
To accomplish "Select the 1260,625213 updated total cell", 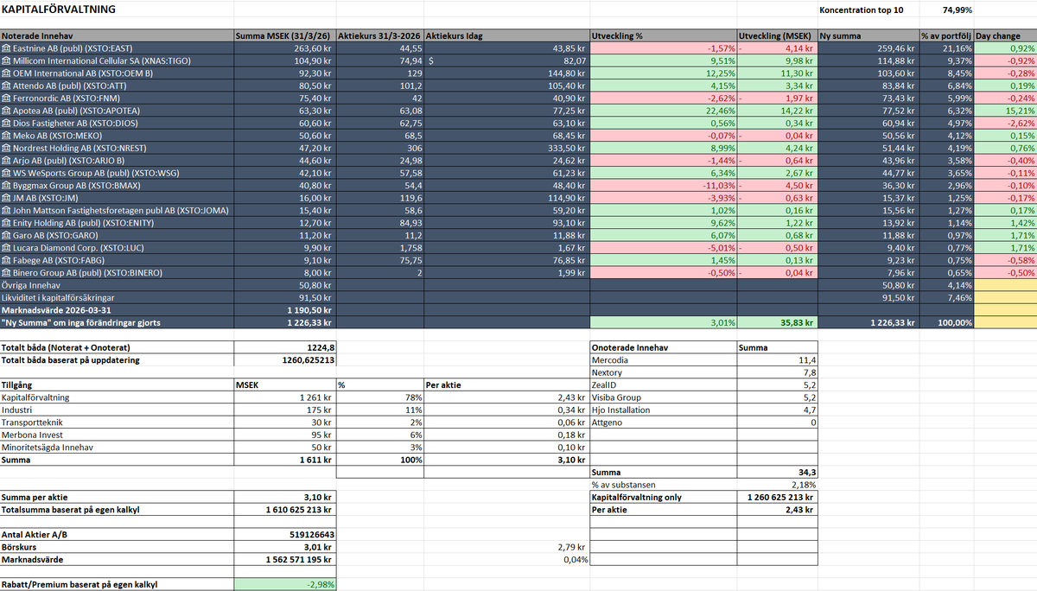I will coord(285,359).
